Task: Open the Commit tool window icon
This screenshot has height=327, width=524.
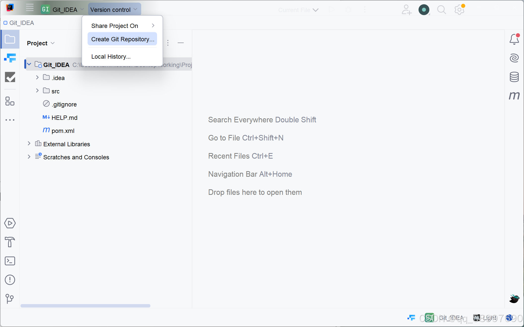Action: point(10,77)
